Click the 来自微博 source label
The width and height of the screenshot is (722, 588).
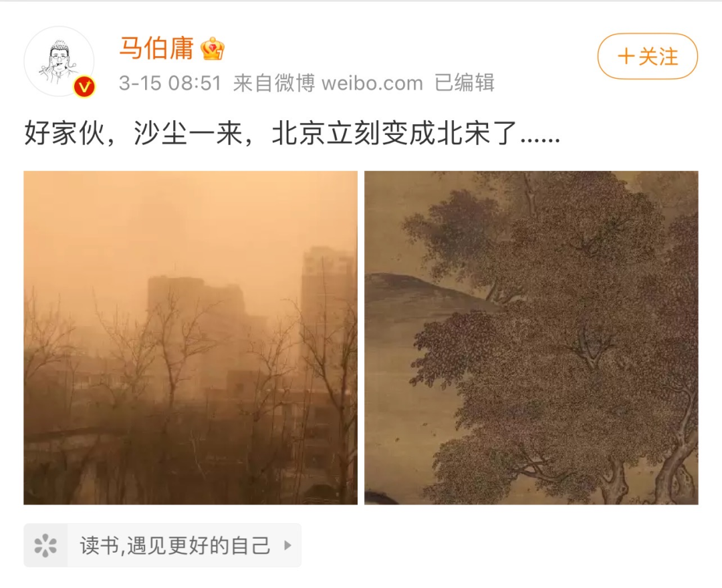point(274,84)
